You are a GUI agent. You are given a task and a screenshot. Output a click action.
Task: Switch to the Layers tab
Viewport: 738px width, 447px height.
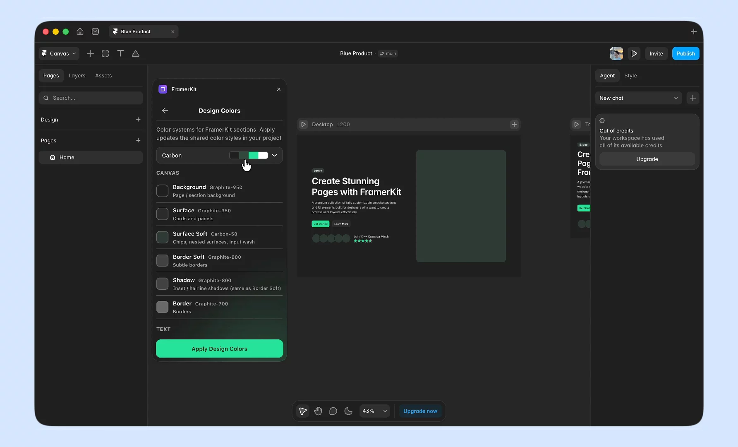pos(77,76)
